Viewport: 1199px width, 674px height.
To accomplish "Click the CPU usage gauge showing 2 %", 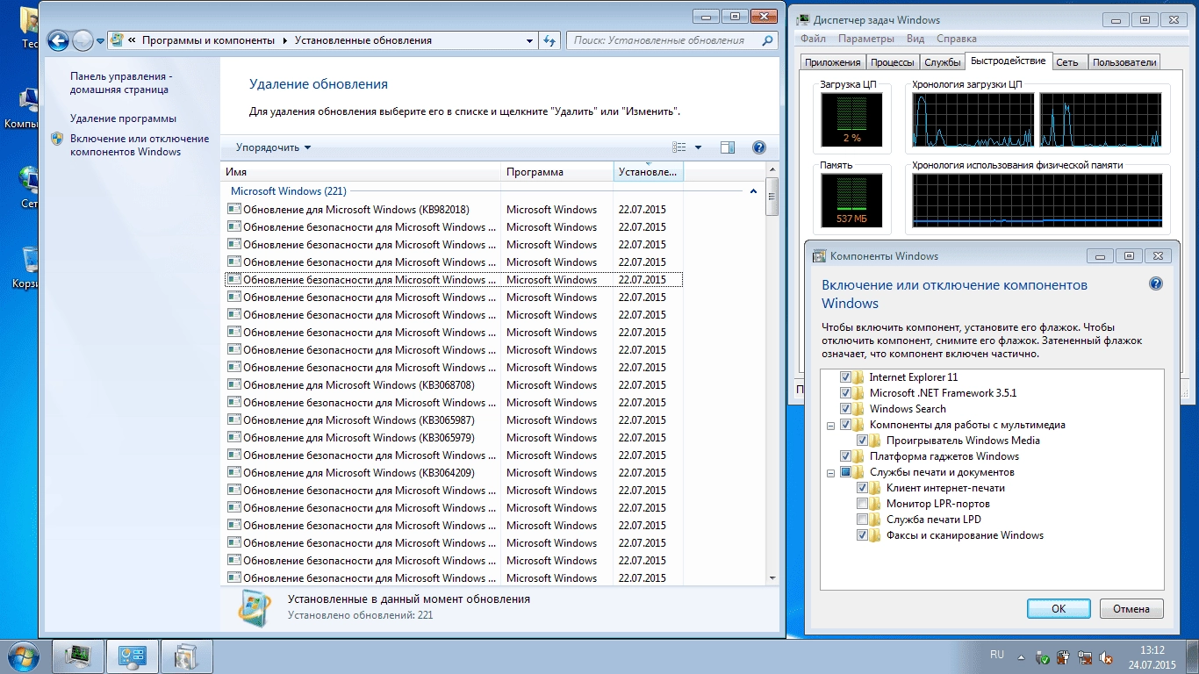I will (851, 120).
